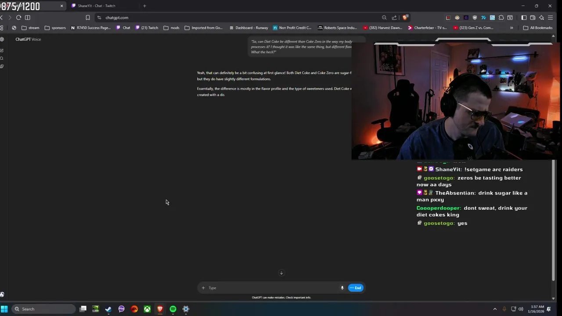Click ShaneYit username in chat overlay

448,169
